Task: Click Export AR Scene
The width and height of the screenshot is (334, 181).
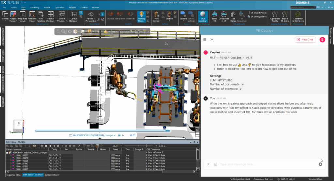Action: tap(285, 17)
